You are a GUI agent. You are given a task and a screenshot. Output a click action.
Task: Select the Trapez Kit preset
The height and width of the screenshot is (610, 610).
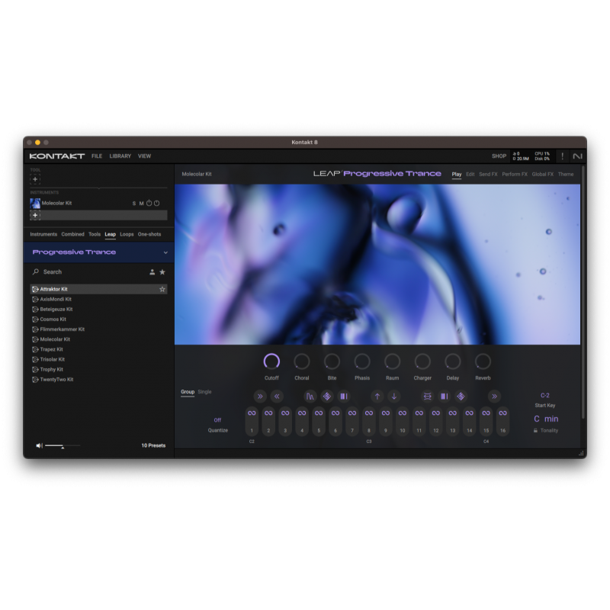pyautogui.click(x=99, y=349)
